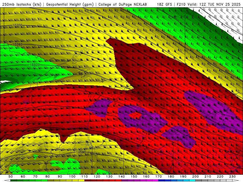243x182 pixels.
Task: Click the "F210 Valid: 12Z TUE NOV 25 2025" text
Action: [x=209, y=5]
